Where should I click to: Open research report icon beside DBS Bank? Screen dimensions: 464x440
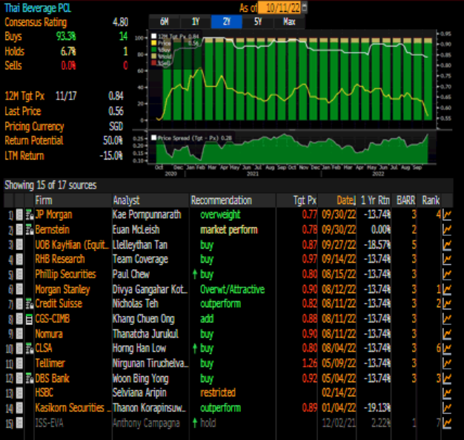(x=30, y=378)
